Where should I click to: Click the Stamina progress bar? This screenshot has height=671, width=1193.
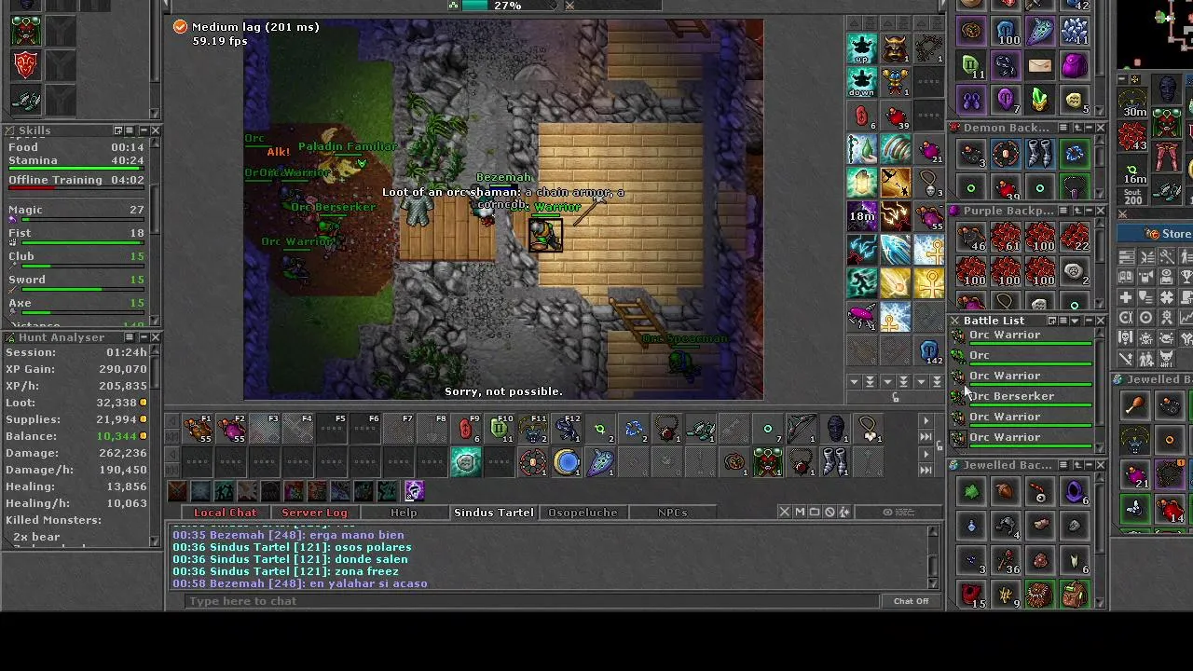pyautogui.click(x=76, y=171)
